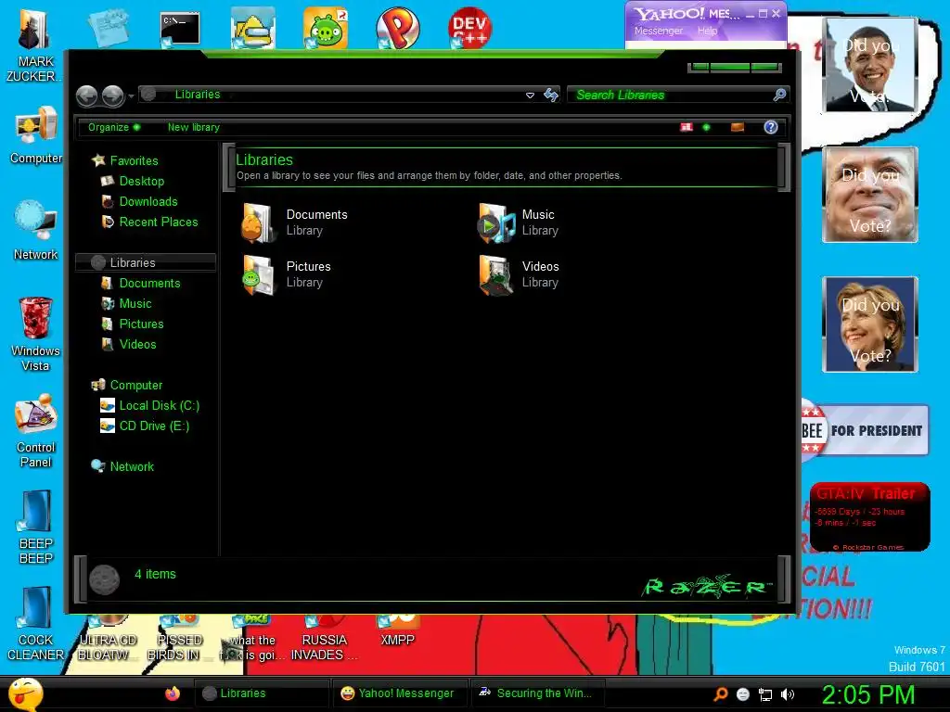Viewport: 950px width, 712px height.
Task: Click the '4 items' status text
Action: 155,574
